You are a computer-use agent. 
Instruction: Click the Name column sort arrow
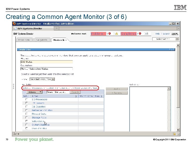(x=76, y=96)
